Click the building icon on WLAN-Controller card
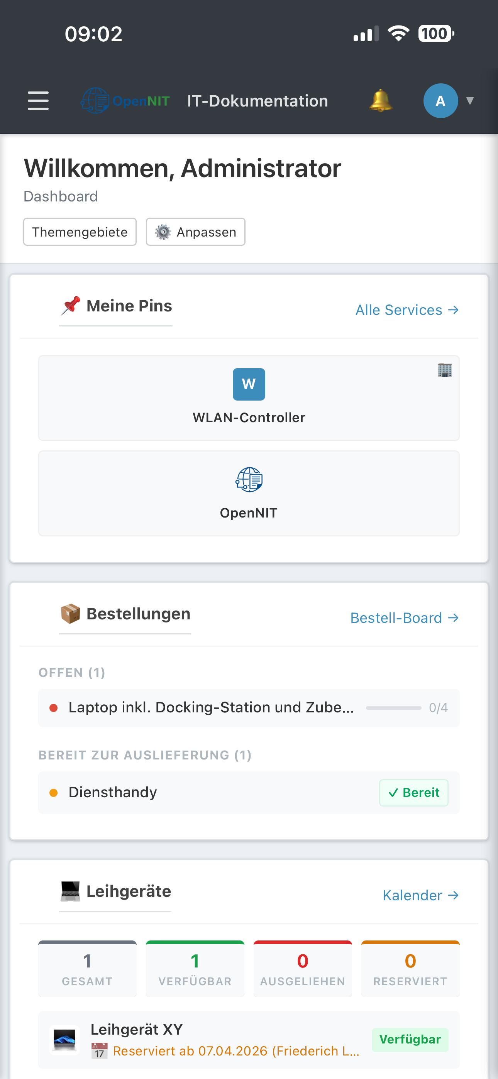Image resolution: width=498 pixels, height=1079 pixels. pos(445,370)
